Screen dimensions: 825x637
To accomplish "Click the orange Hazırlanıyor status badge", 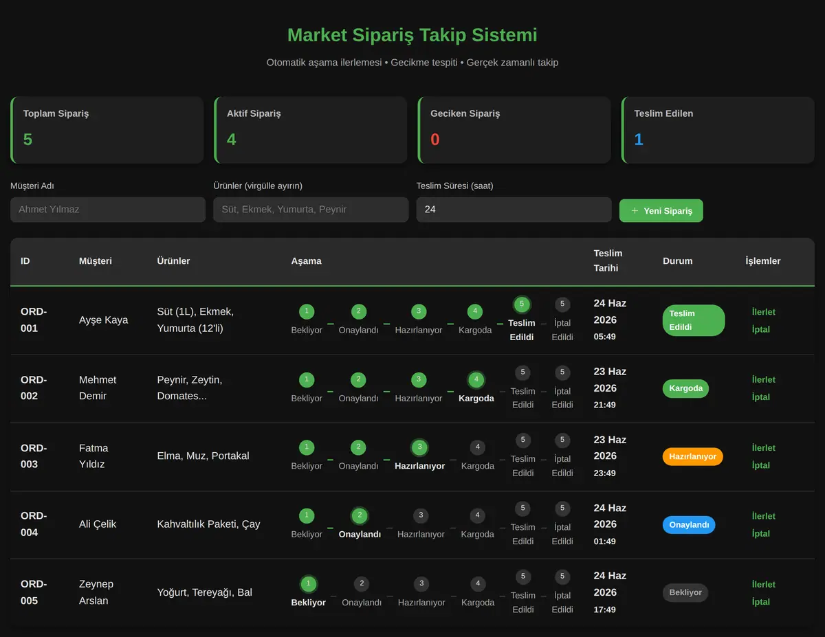I will pos(692,456).
